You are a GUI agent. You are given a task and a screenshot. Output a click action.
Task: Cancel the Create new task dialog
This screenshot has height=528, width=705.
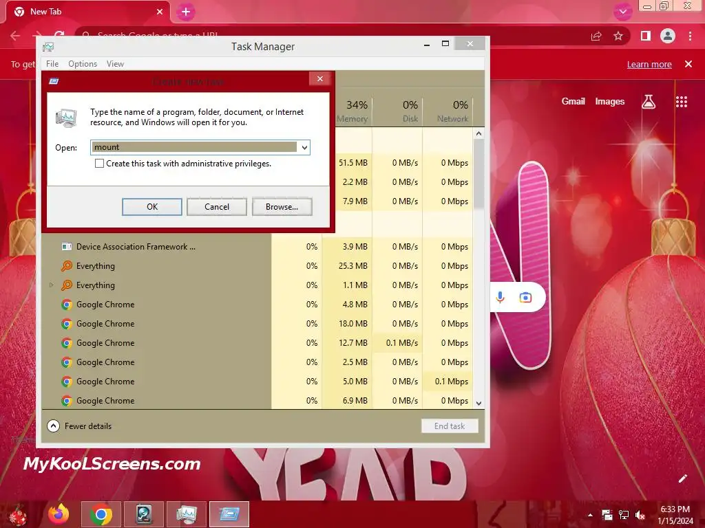pos(217,206)
